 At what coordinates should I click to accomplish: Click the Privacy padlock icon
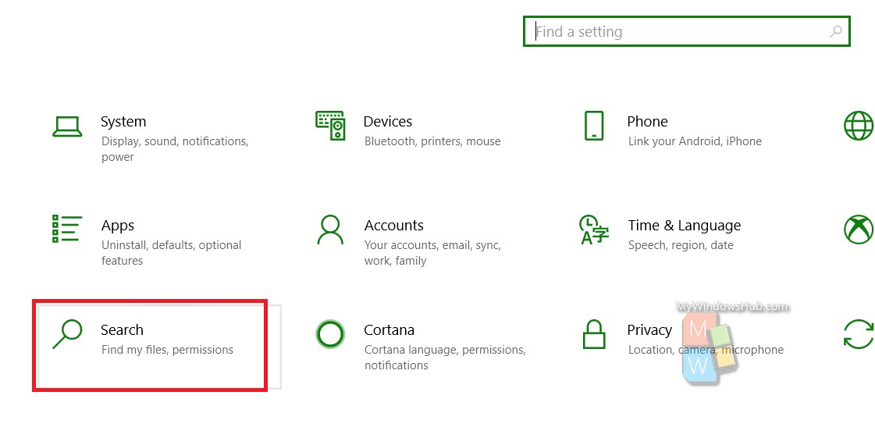coord(594,334)
